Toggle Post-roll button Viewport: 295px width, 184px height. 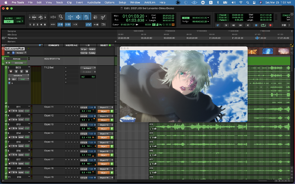pyautogui.click(x=223, y=17)
